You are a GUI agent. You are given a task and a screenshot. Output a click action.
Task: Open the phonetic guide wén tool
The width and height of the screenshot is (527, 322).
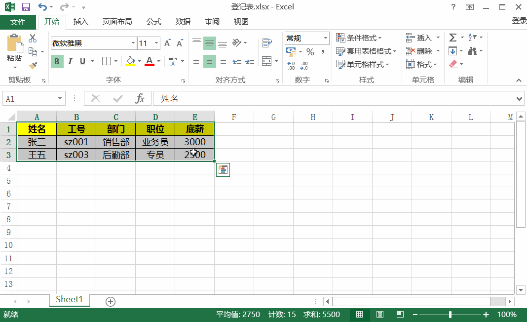coord(173,61)
